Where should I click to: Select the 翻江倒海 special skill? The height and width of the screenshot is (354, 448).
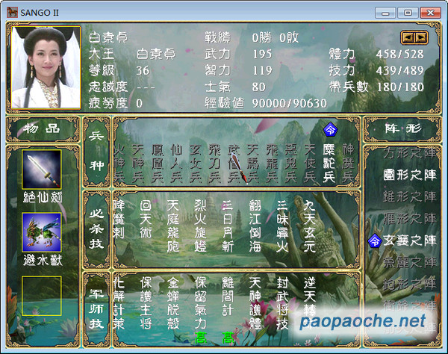tap(255, 226)
